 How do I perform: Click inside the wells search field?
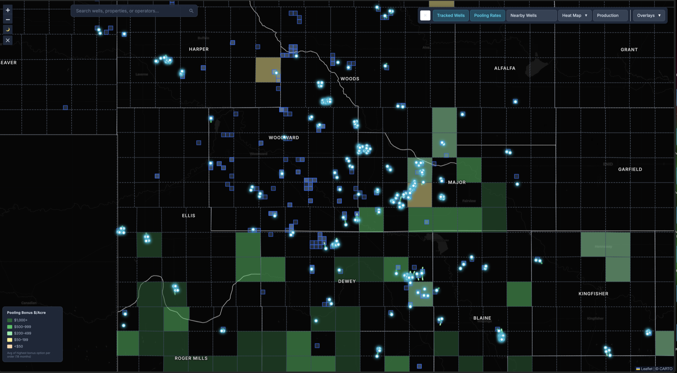pyautogui.click(x=129, y=10)
